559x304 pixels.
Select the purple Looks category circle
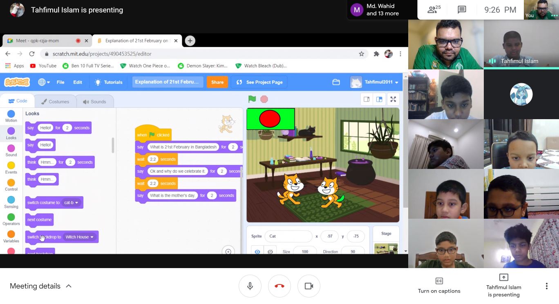click(11, 131)
